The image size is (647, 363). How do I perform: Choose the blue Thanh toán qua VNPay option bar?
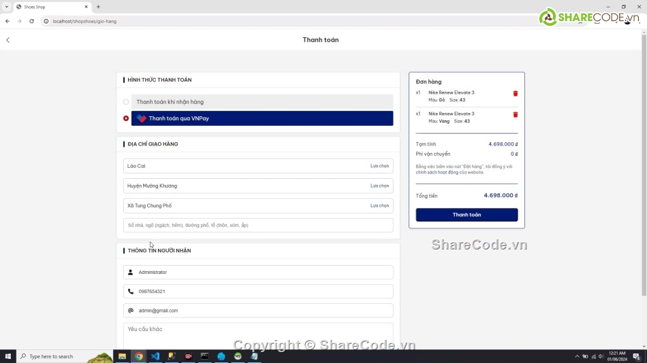[x=262, y=118]
